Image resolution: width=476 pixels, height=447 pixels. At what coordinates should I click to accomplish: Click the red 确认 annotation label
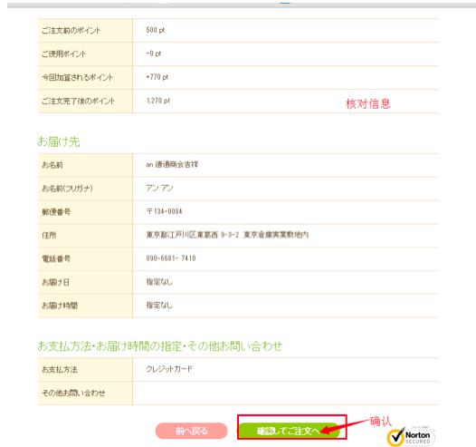coord(381,421)
